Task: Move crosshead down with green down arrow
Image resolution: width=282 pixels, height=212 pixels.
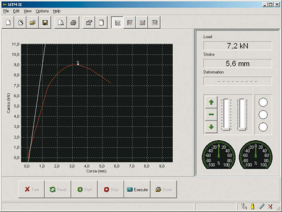Action: 211,127
